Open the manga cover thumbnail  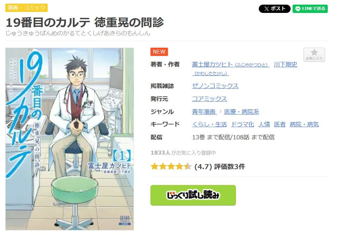click(69, 139)
